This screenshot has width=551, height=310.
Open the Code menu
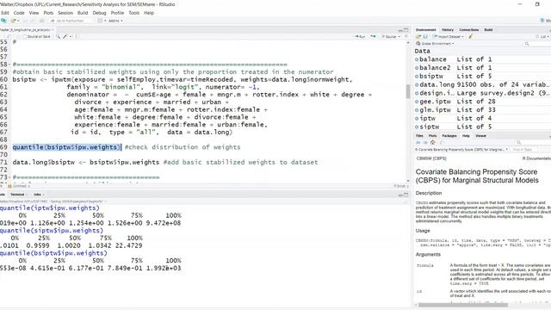[19, 13]
